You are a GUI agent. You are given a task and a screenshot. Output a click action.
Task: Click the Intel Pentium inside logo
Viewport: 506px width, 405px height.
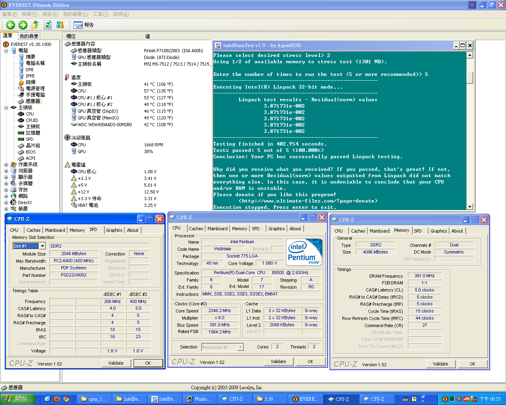pos(304,252)
